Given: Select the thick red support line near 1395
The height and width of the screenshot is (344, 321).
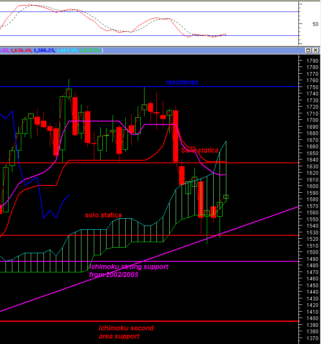Looking at the screenshot, I should coord(149,321).
